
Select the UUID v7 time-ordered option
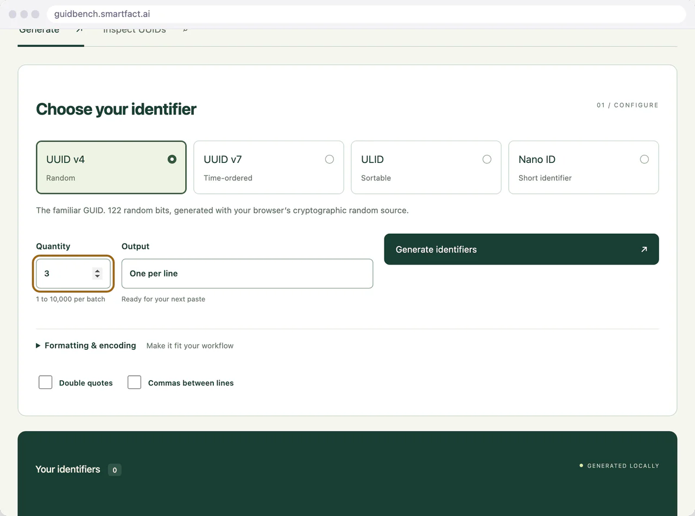(269, 167)
